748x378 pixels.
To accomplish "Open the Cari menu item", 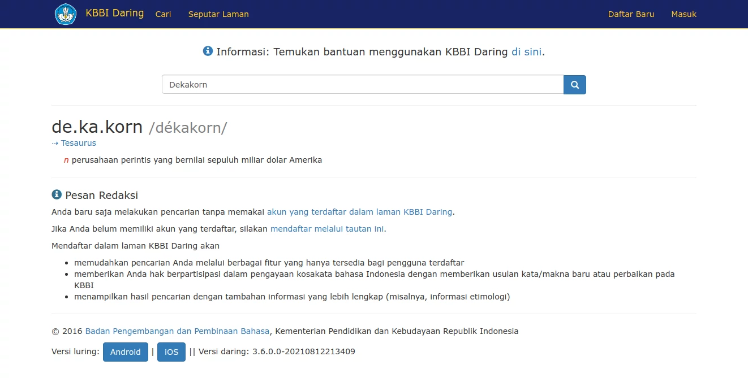I will (164, 14).
